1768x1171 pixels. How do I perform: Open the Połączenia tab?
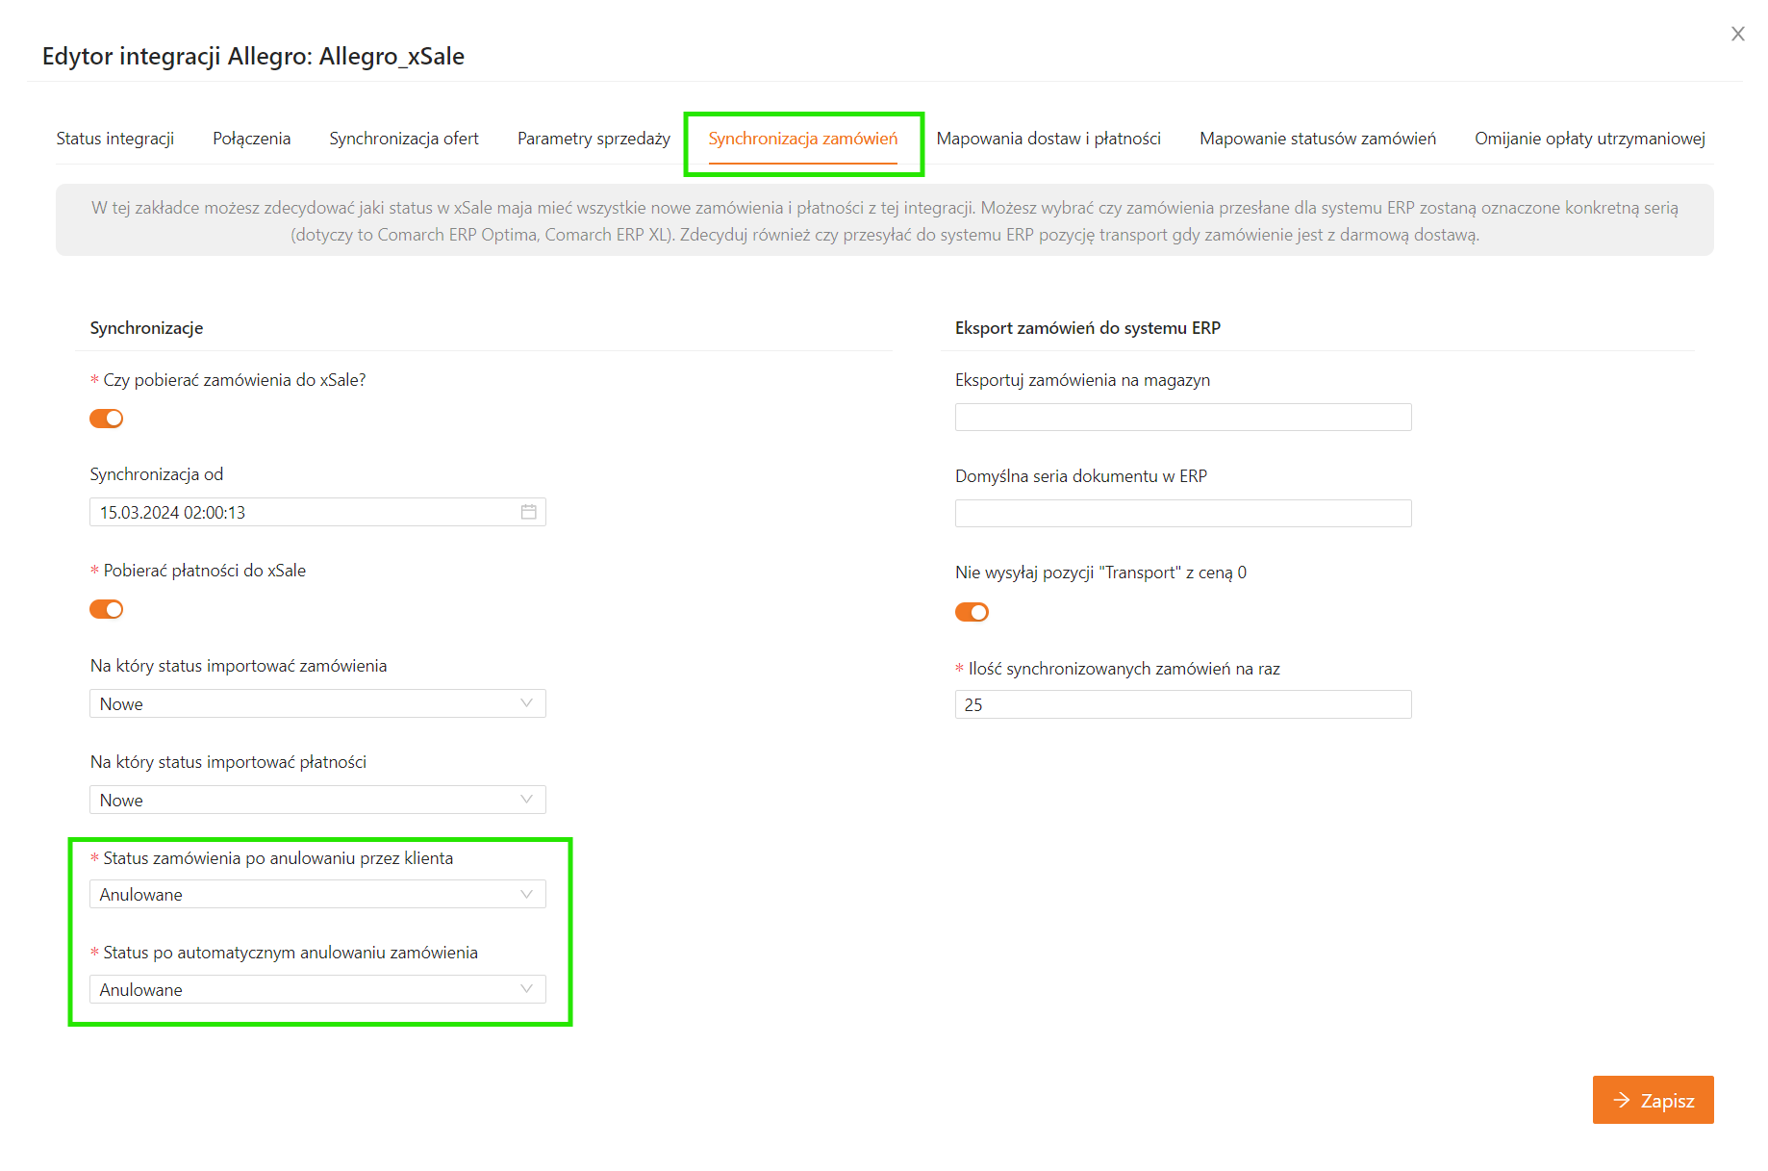[252, 139]
